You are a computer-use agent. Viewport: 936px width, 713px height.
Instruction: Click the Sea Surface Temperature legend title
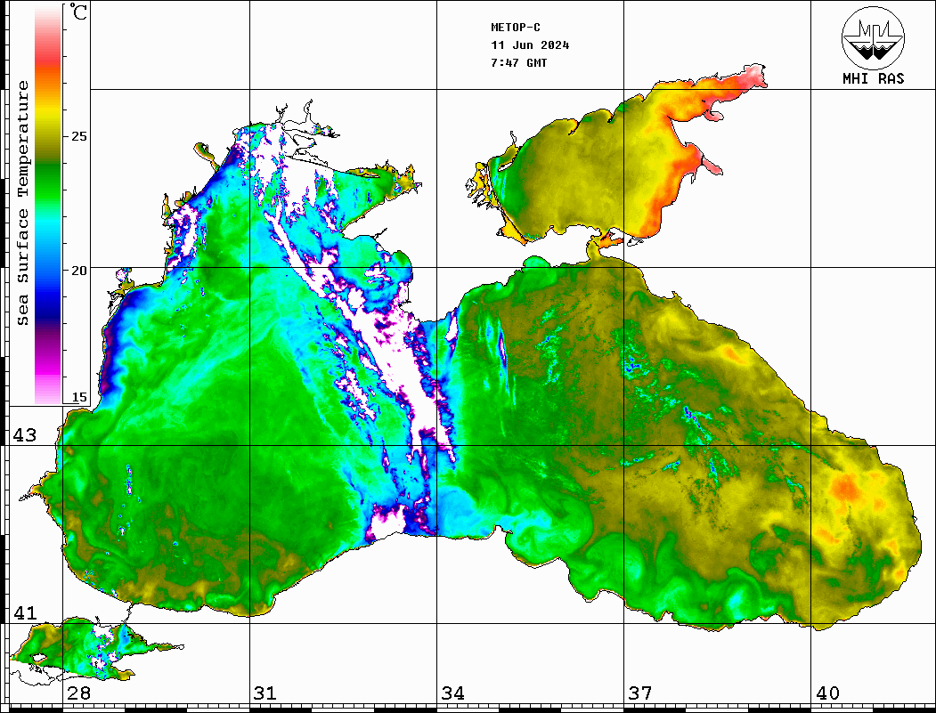(22, 203)
